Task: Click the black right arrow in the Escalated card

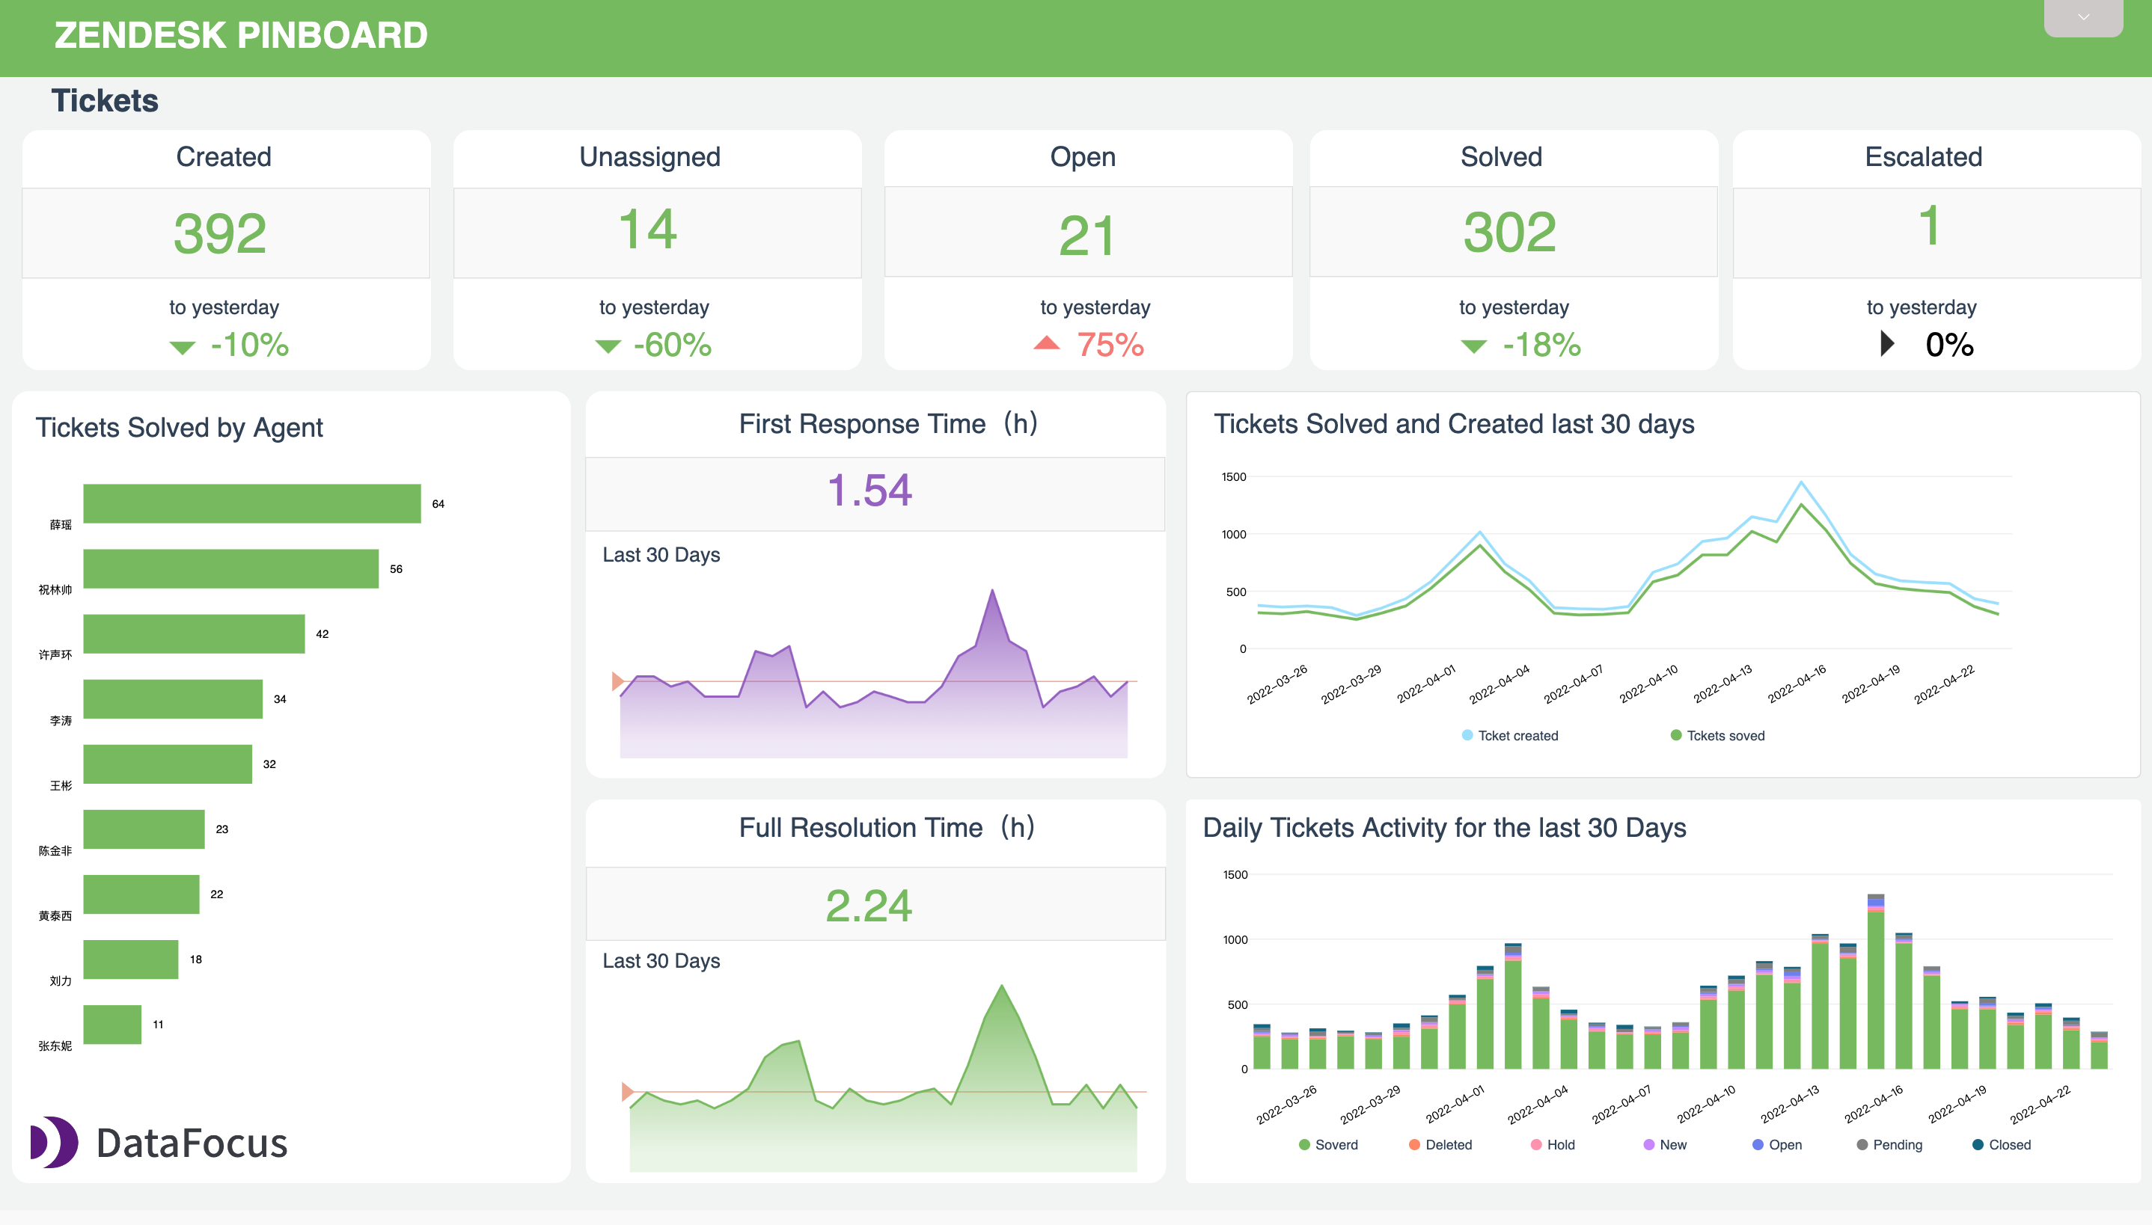Action: [x=1888, y=343]
